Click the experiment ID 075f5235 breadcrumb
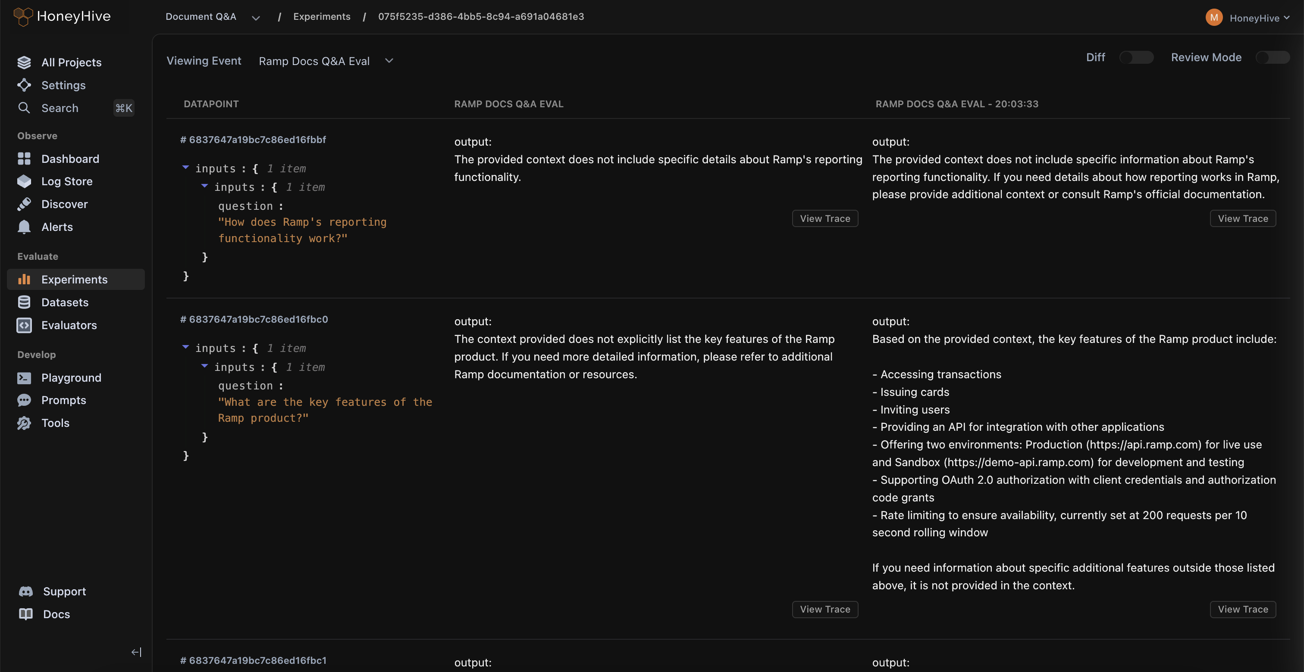 pos(481,17)
